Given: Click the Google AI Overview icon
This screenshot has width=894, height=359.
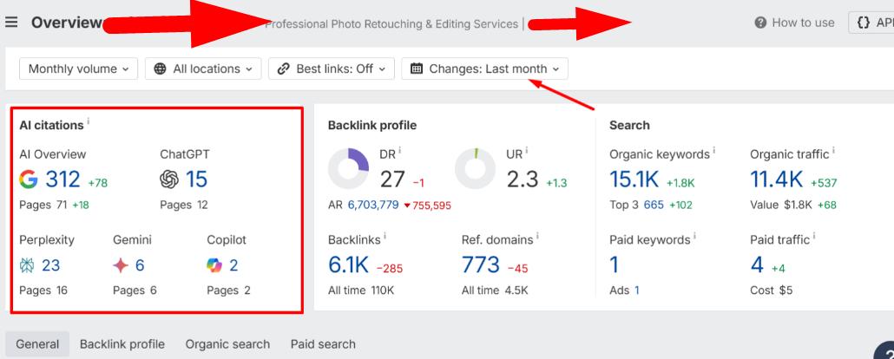Looking at the screenshot, I should 30,179.
